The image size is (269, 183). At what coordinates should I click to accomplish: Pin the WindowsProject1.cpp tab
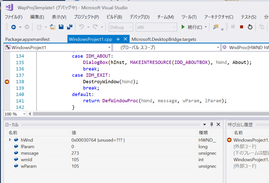pos(118,39)
